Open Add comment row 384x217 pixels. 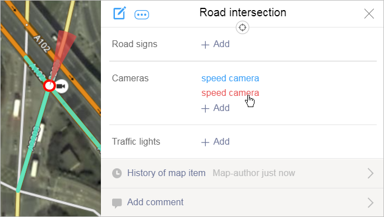coord(242,202)
